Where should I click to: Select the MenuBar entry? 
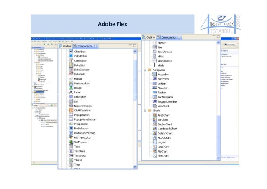pos(162,88)
